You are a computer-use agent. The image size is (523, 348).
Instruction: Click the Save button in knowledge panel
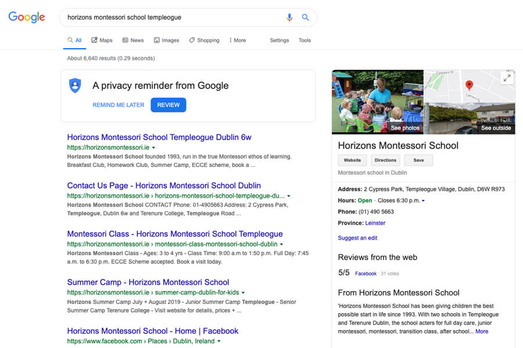click(x=418, y=160)
